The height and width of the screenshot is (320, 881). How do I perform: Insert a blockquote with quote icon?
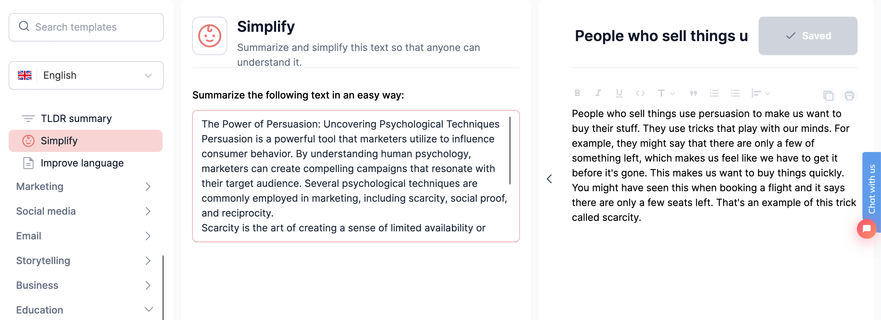pos(693,93)
